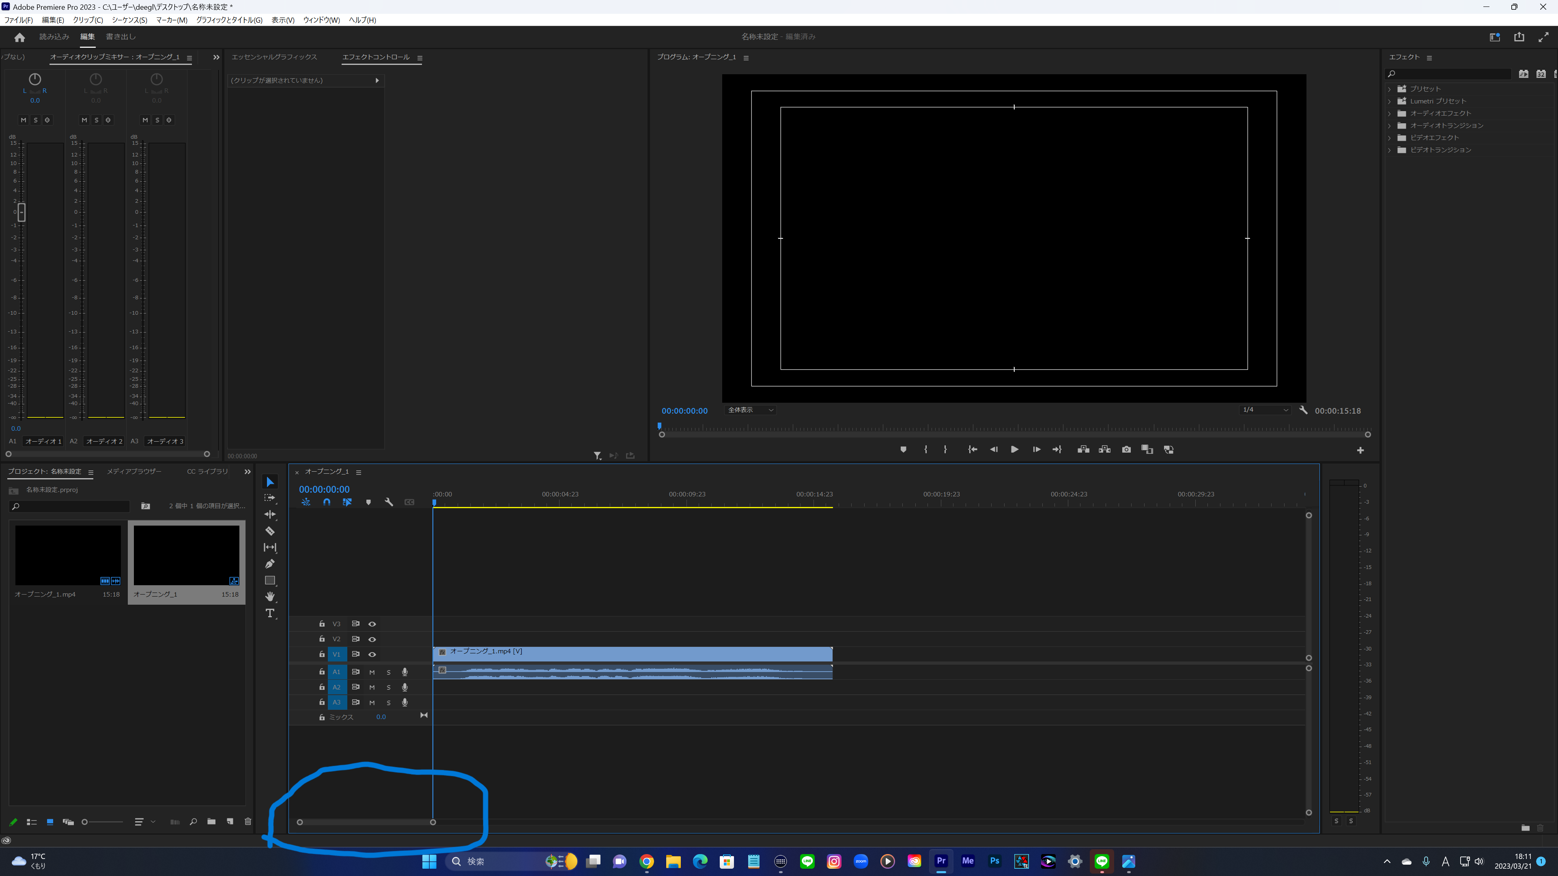Select the Pen tool in the timeline toolbar
The width and height of the screenshot is (1558, 876).
point(270,564)
